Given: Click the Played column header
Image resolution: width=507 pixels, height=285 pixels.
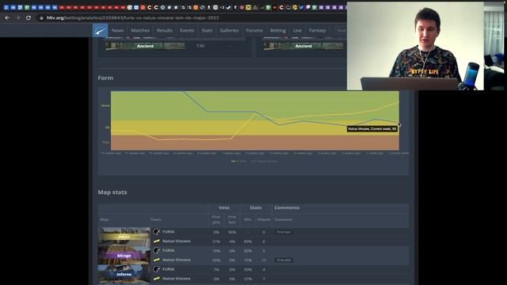Looking at the screenshot, I should 264,219.
